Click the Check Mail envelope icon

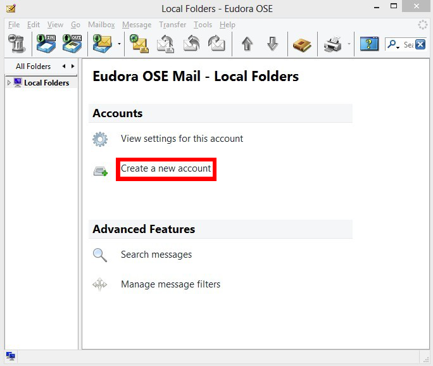pyautogui.click(x=103, y=44)
